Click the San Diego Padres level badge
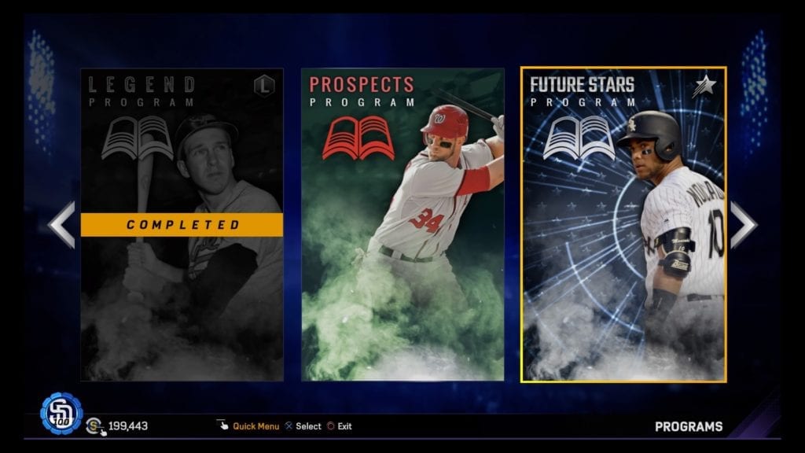805x453 pixels. pos(61,414)
